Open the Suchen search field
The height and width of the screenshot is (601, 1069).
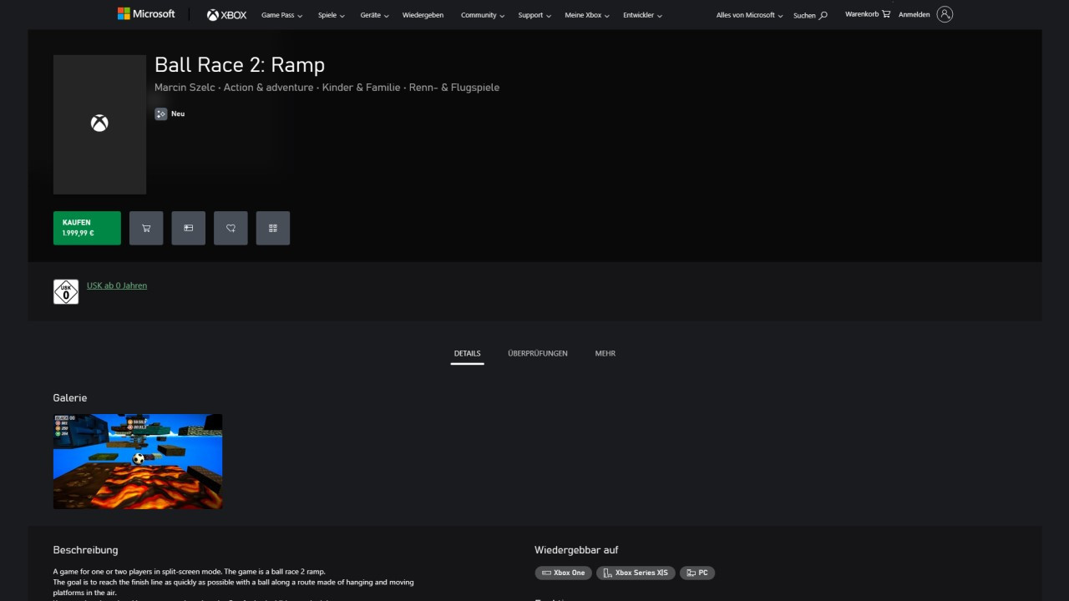coord(810,15)
